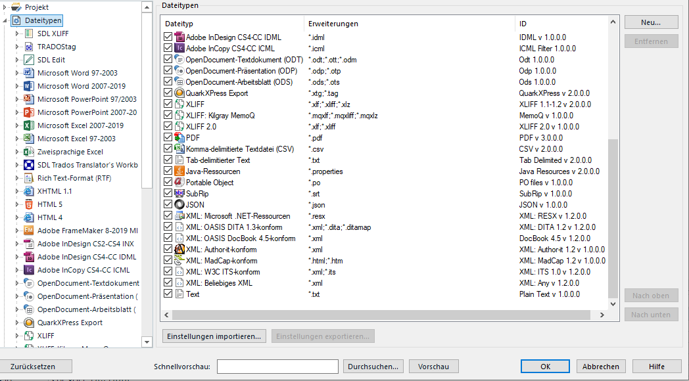Click the HTML 5 icon in tree
This screenshot has height=381, width=689.
tap(29, 204)
